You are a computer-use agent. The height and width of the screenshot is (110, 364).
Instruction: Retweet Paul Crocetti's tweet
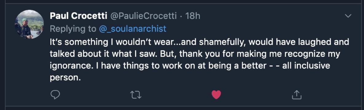coord(136,95)
